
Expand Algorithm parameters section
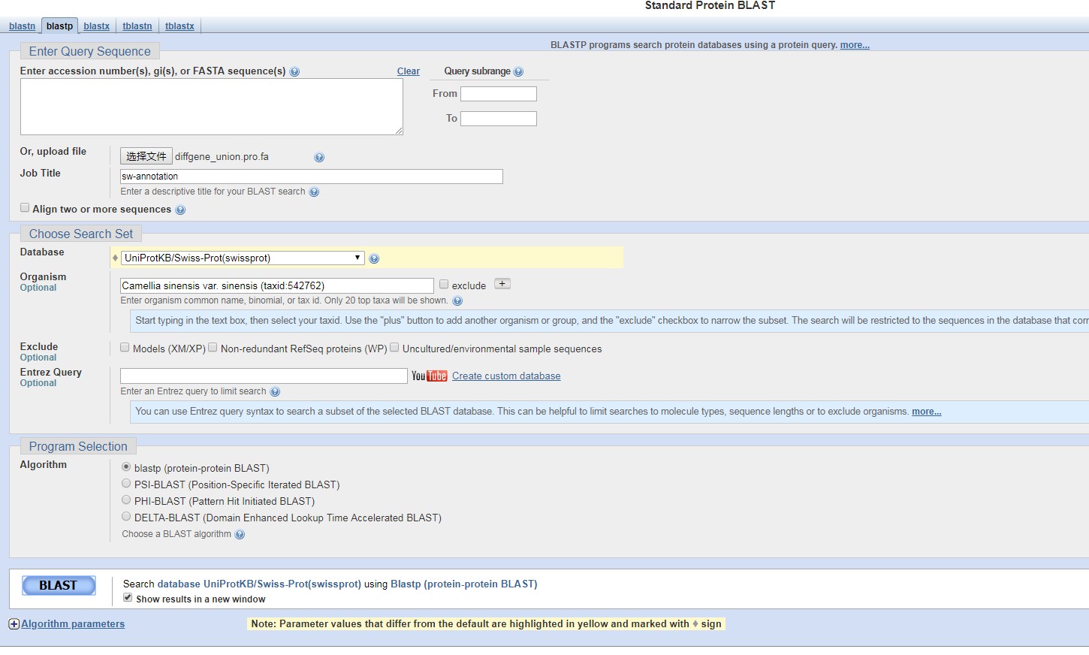pos(73,624)
